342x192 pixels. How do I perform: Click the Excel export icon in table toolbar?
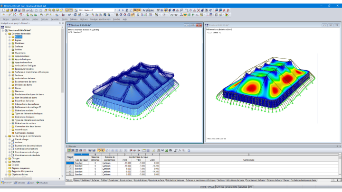[167, 150]
